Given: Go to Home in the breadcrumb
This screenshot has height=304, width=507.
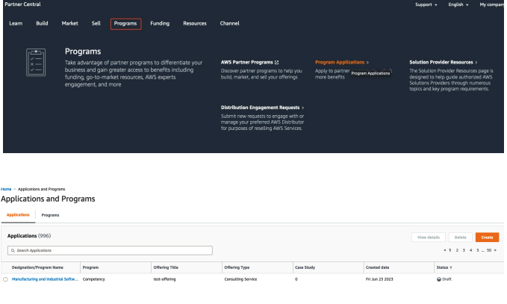Looking at the screenshot, I should [x=6, y=189].
